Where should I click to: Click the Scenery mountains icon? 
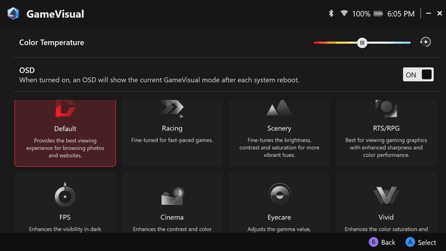coord(279,108)
